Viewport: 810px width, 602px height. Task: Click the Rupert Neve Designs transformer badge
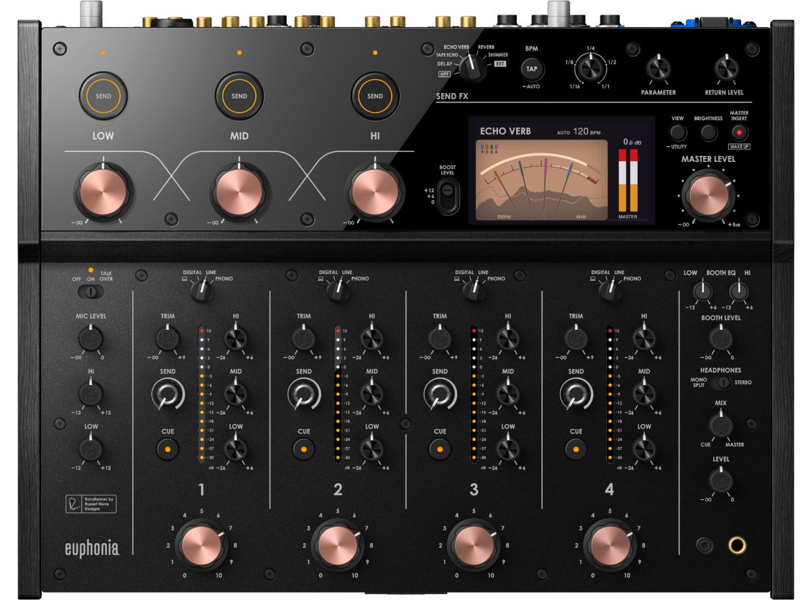coord(90,504)
